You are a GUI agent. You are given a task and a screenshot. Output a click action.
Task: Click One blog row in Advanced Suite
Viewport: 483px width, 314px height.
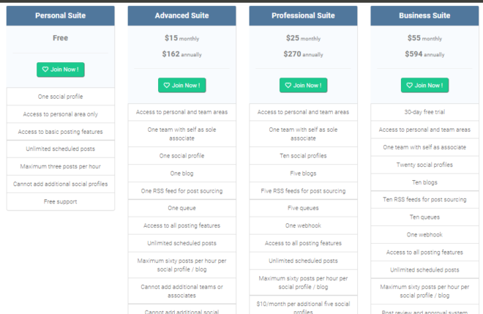(x=181, y=173)
